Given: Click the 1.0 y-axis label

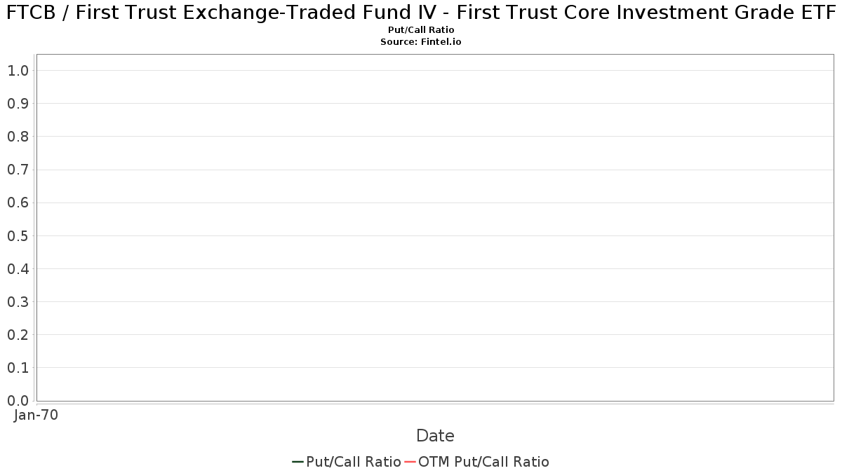Looking at the screenshot, I should [x=18, y=70].
